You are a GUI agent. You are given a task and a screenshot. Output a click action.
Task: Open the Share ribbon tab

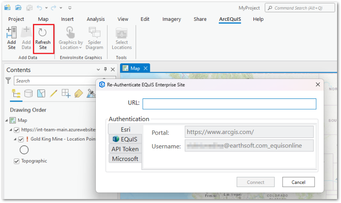[200, 19]
